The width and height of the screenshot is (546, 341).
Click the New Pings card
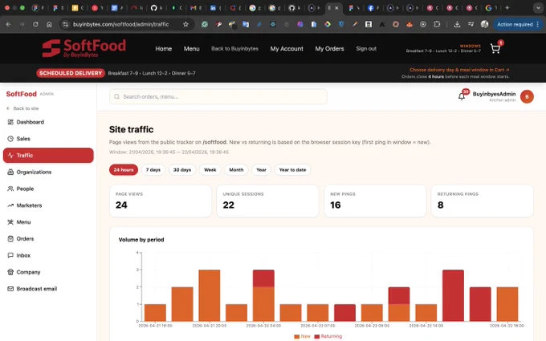point(375,201)
